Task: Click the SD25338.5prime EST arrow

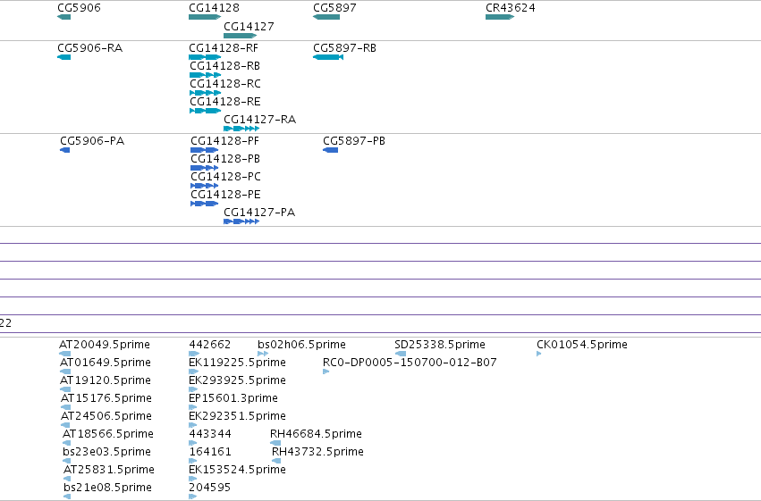Action: pos(401,354)
